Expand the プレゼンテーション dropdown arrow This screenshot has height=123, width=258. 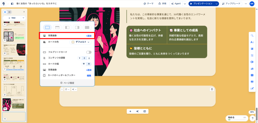tap(216, 4)
